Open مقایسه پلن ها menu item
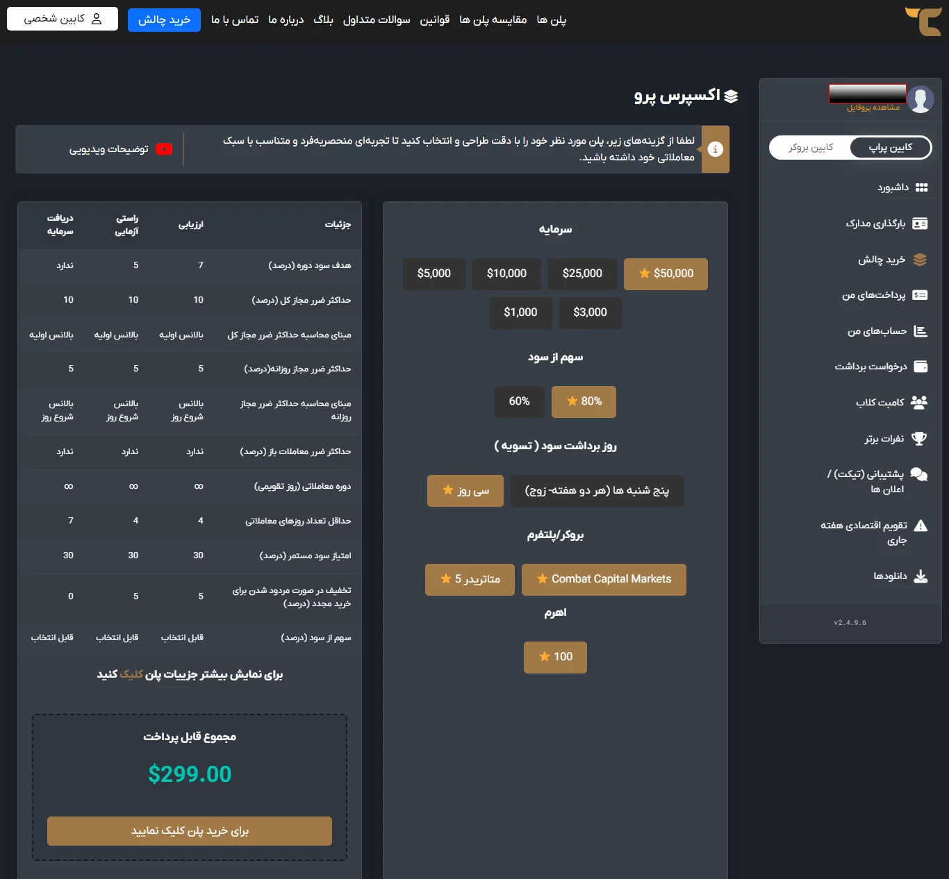Screen dimensions: 949x879 pyautogui.click(x=493, y=19)
